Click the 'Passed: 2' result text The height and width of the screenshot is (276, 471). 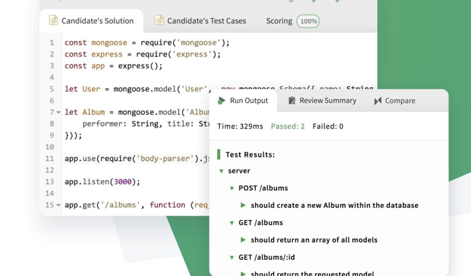[288, 126]
